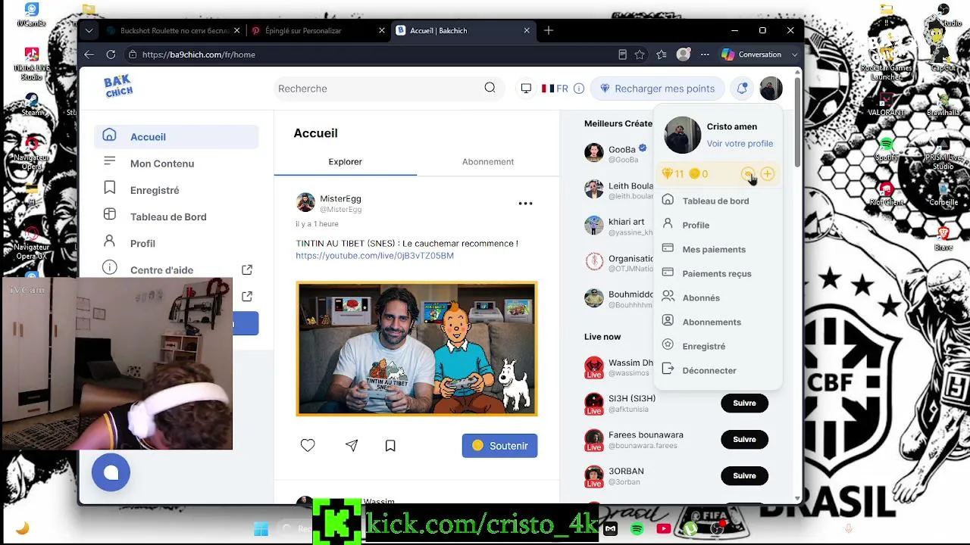Go back using the browser back arrow
Screen dimensions: 970x545
89,54
